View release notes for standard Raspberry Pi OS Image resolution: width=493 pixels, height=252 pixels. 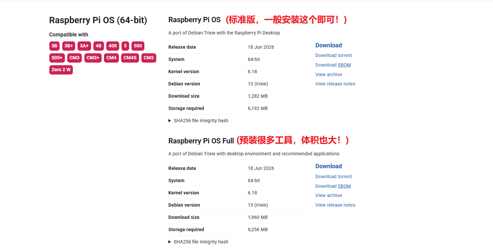click(x=335, y=84)
